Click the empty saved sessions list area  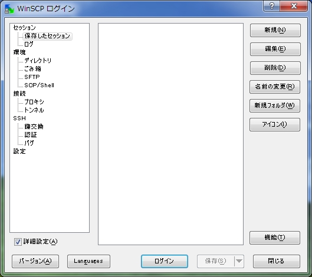pyautogui.click(x=170, y=134)
